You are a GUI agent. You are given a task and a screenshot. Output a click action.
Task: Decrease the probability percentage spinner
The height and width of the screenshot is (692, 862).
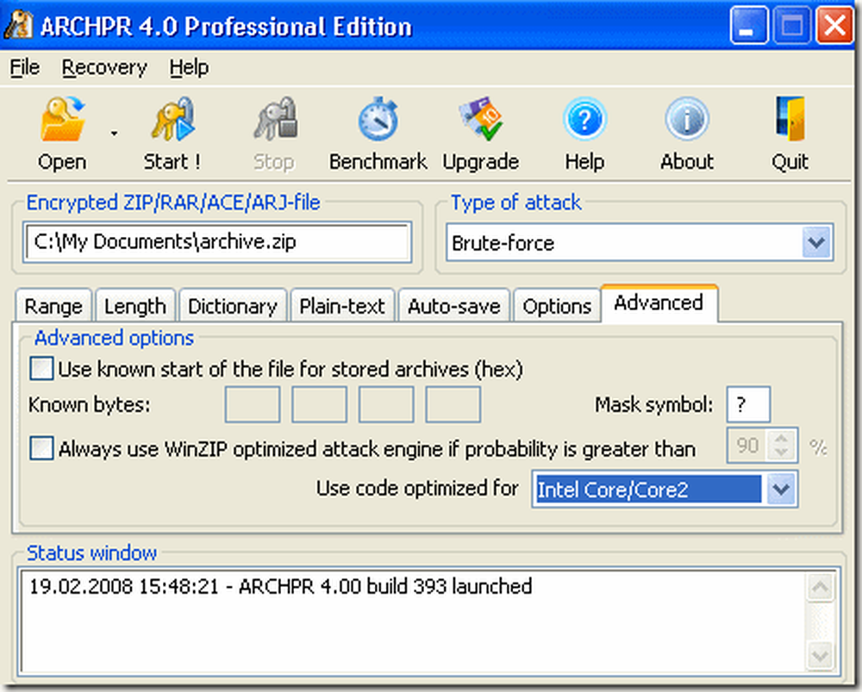(x=781, y=453)
